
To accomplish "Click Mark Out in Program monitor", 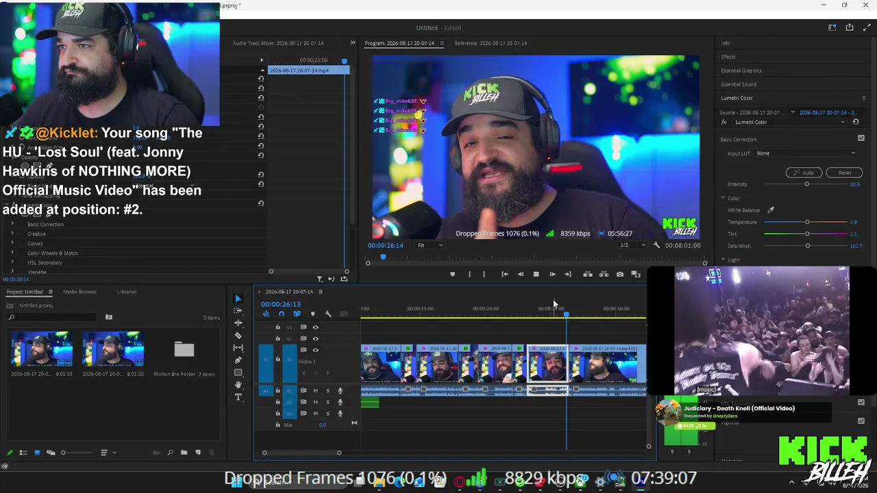I will 484,275.
